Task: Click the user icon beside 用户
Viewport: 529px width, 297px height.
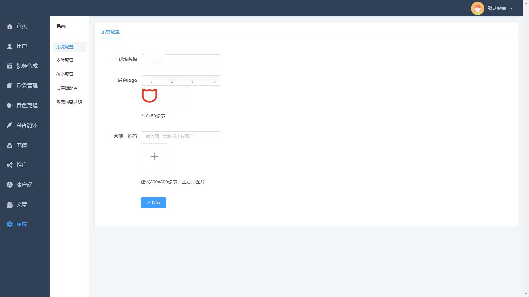Action: pos(10,46)
